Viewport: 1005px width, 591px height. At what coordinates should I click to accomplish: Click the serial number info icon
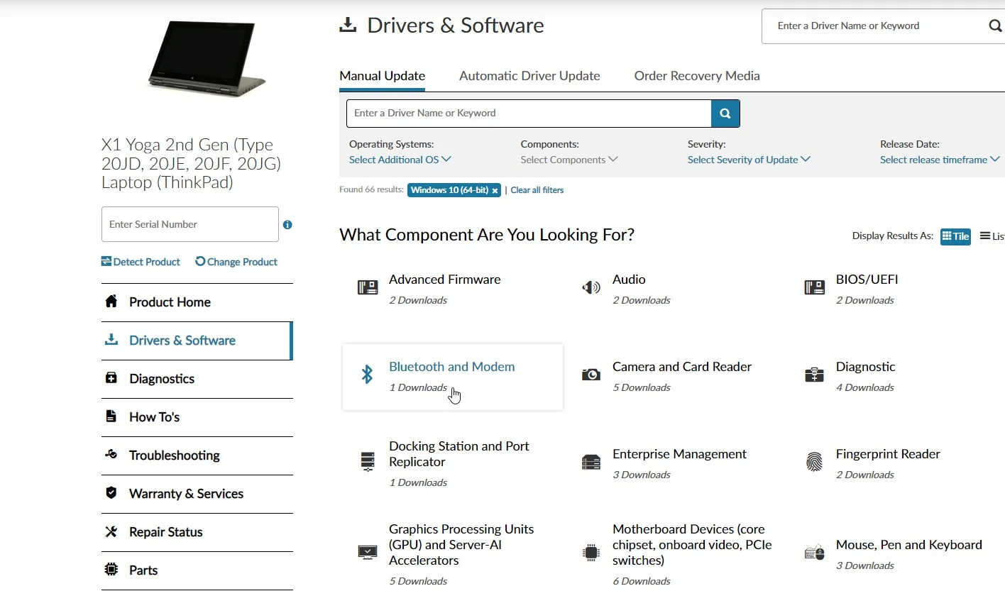287,224
